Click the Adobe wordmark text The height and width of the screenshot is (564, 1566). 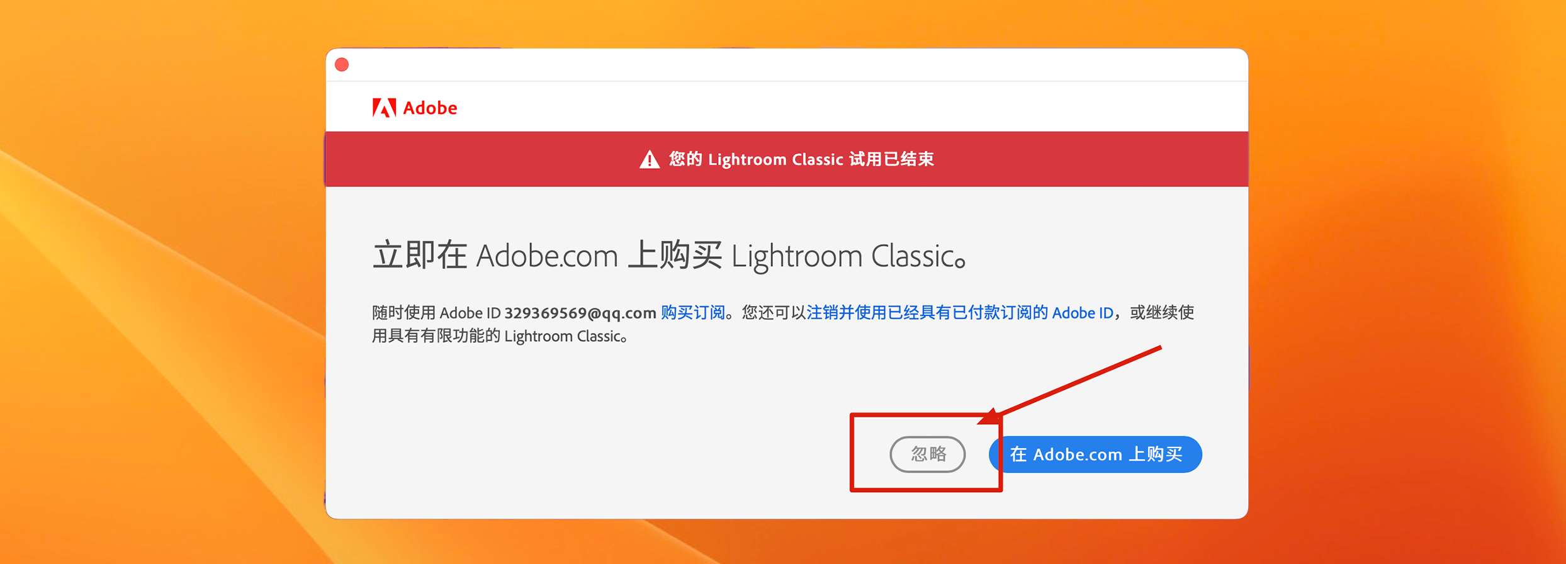[430, 108]
